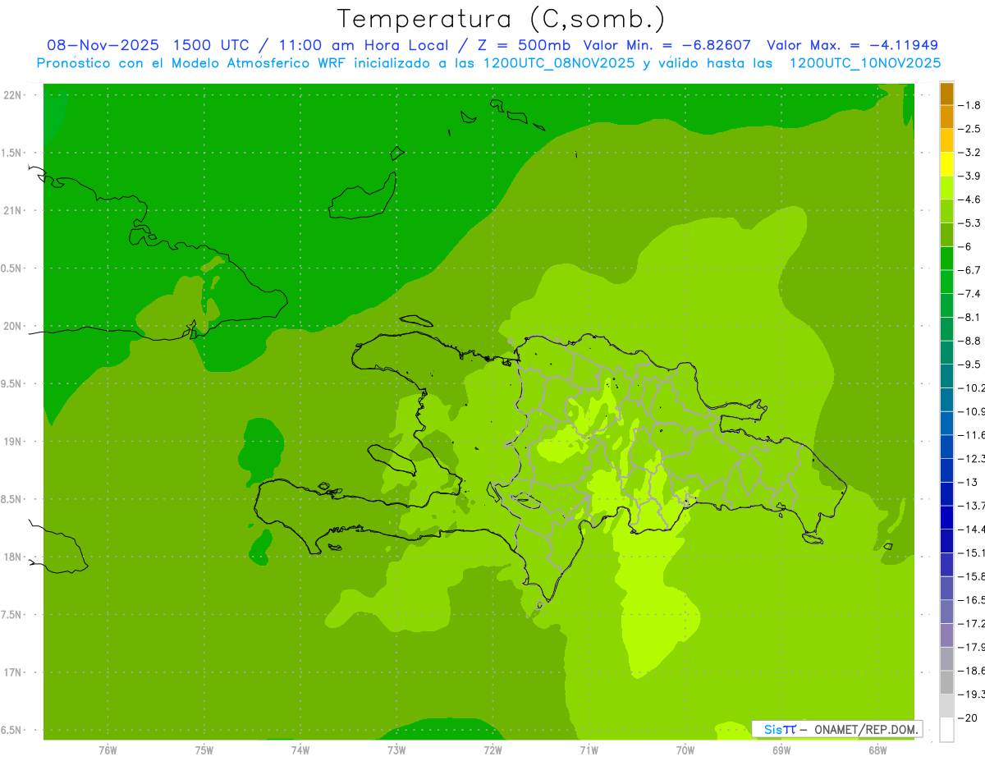Click the legend value "-6.7"
985x761 pixels.
tap(969, 270)
